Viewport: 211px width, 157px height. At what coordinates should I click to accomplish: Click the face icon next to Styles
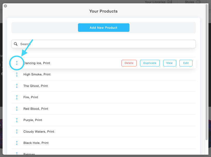(198, 2)
